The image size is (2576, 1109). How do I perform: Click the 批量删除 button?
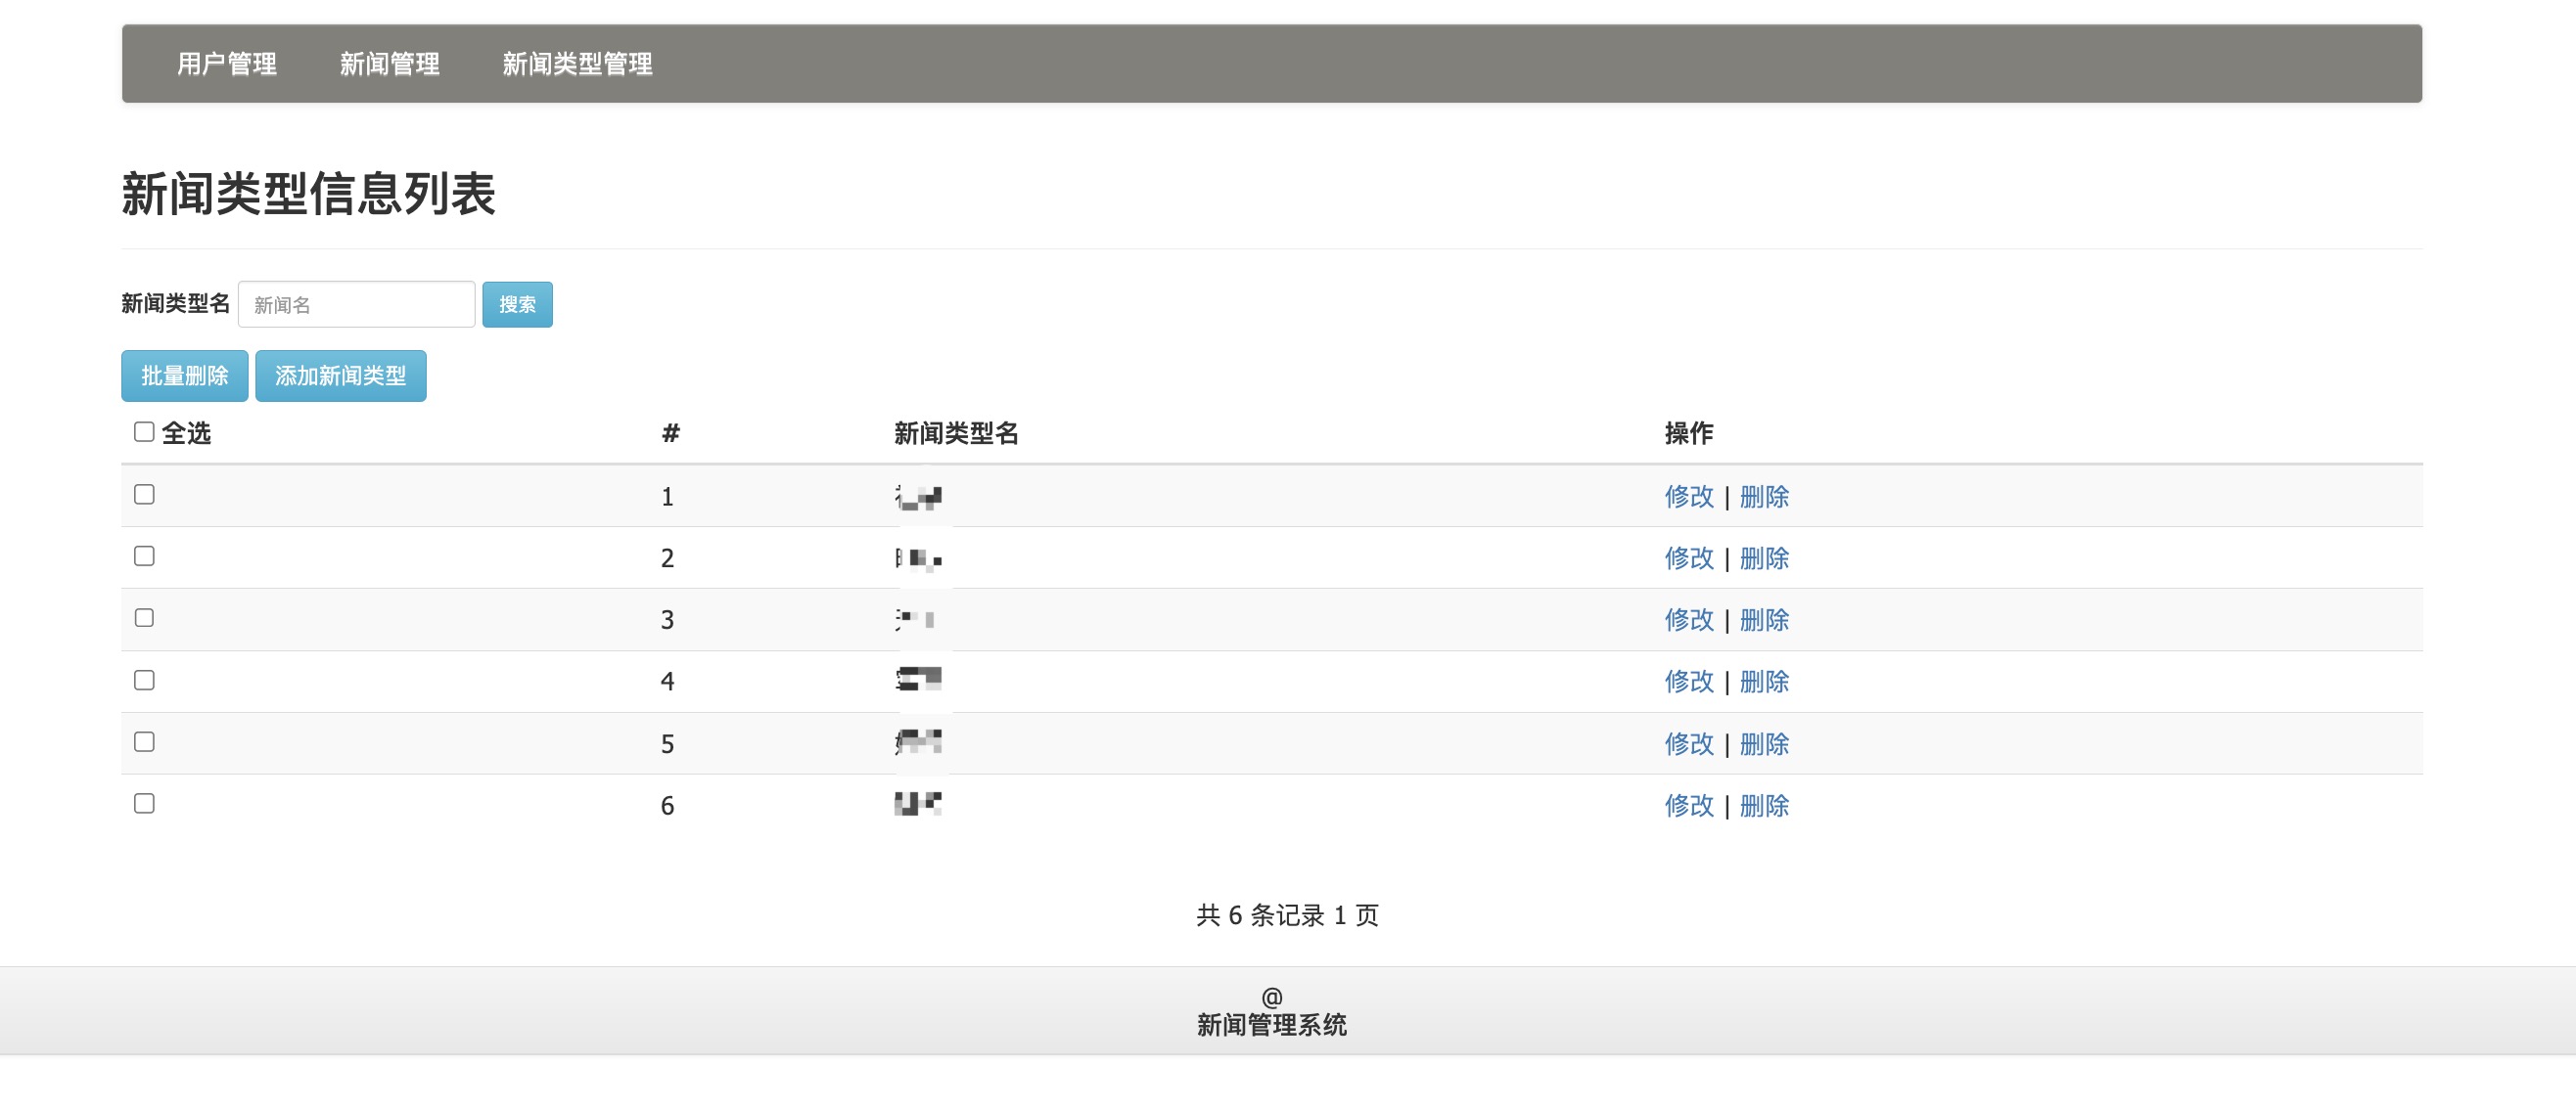[x=185, y=376]
